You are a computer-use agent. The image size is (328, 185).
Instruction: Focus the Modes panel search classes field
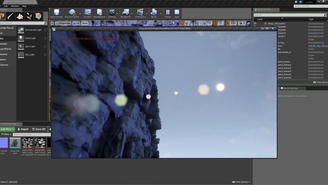(24, 23)
